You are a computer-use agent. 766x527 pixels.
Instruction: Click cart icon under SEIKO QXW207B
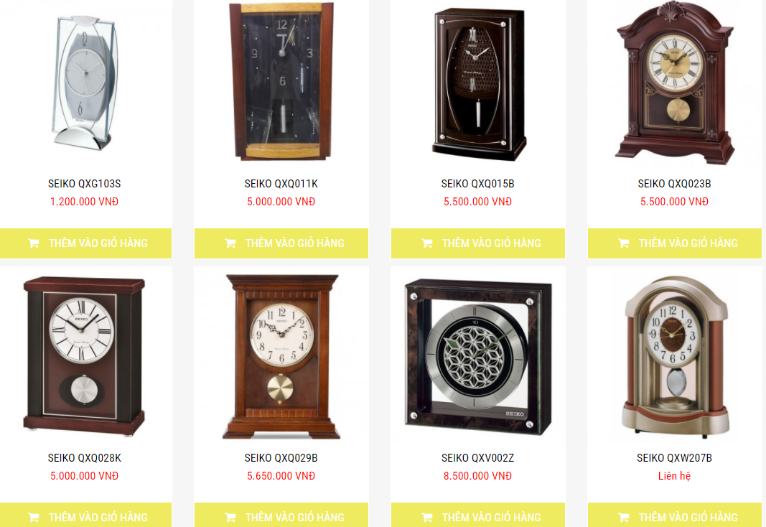coord(624,517)
